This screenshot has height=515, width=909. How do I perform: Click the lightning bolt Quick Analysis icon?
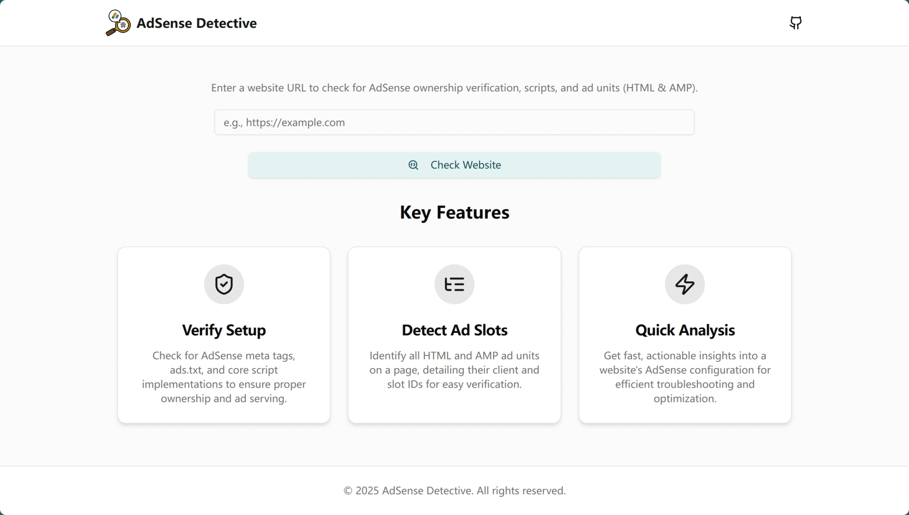685,284
